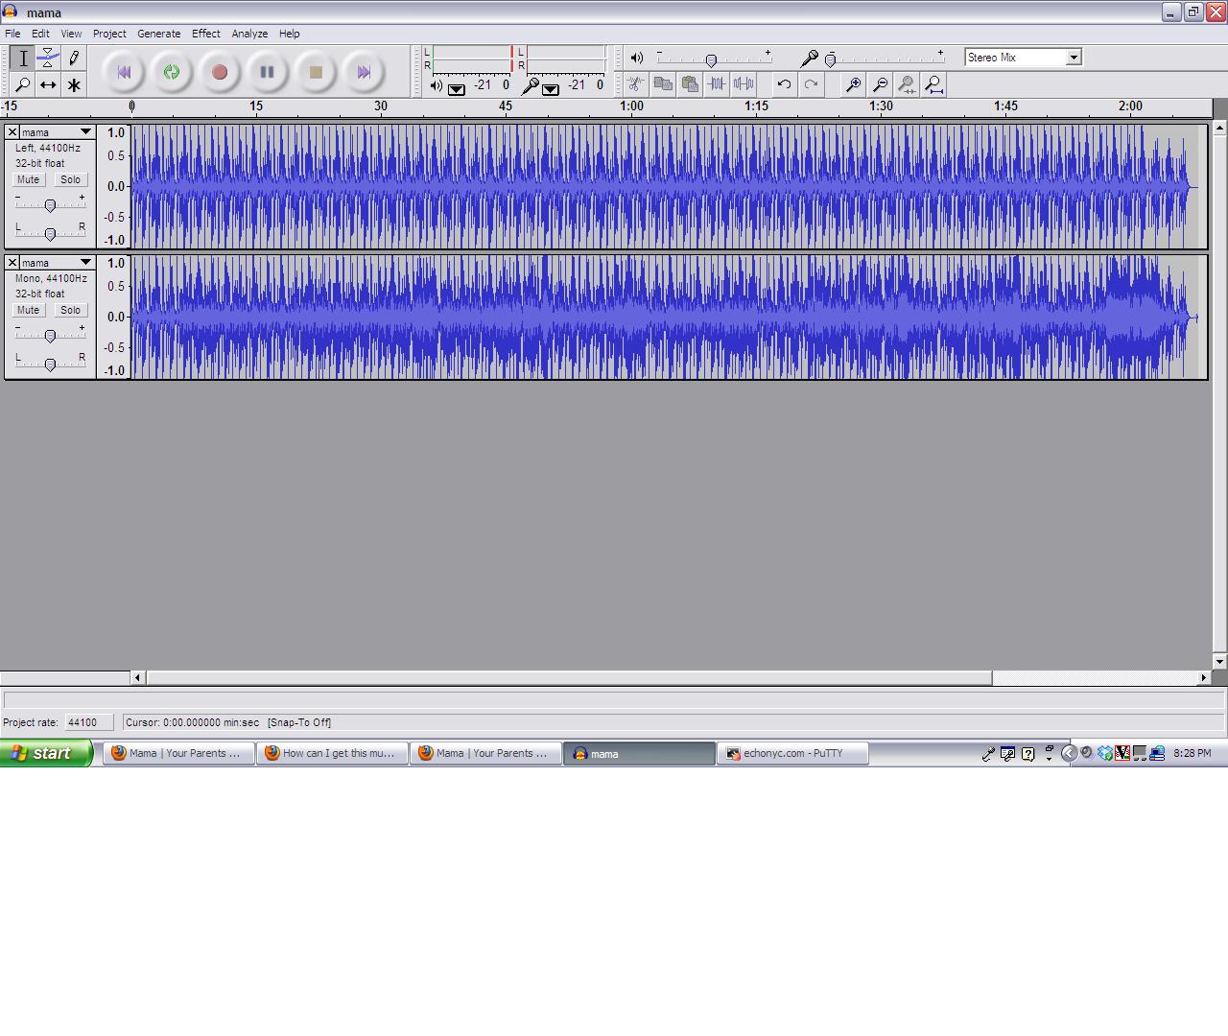The width and height of the screenshot is (1228, 1036).
Task: Start recording with the Record button
Action: 220,72
